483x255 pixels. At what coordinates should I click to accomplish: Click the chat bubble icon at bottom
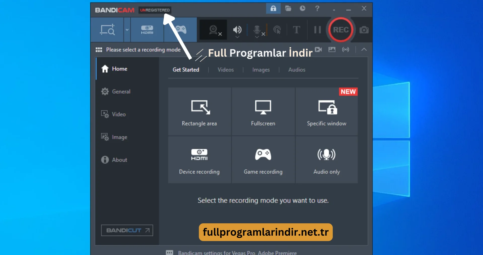pyautogui.click(x=170, y=252)
